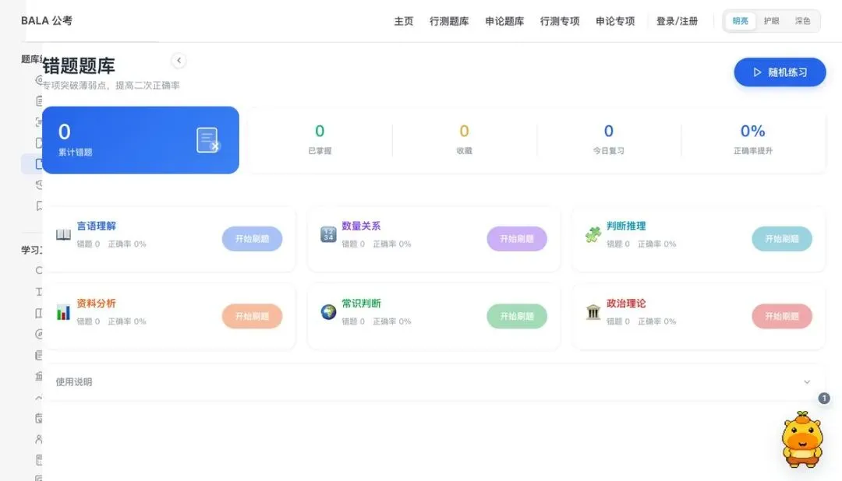Click the 已掌握 count

pos(320,131)
